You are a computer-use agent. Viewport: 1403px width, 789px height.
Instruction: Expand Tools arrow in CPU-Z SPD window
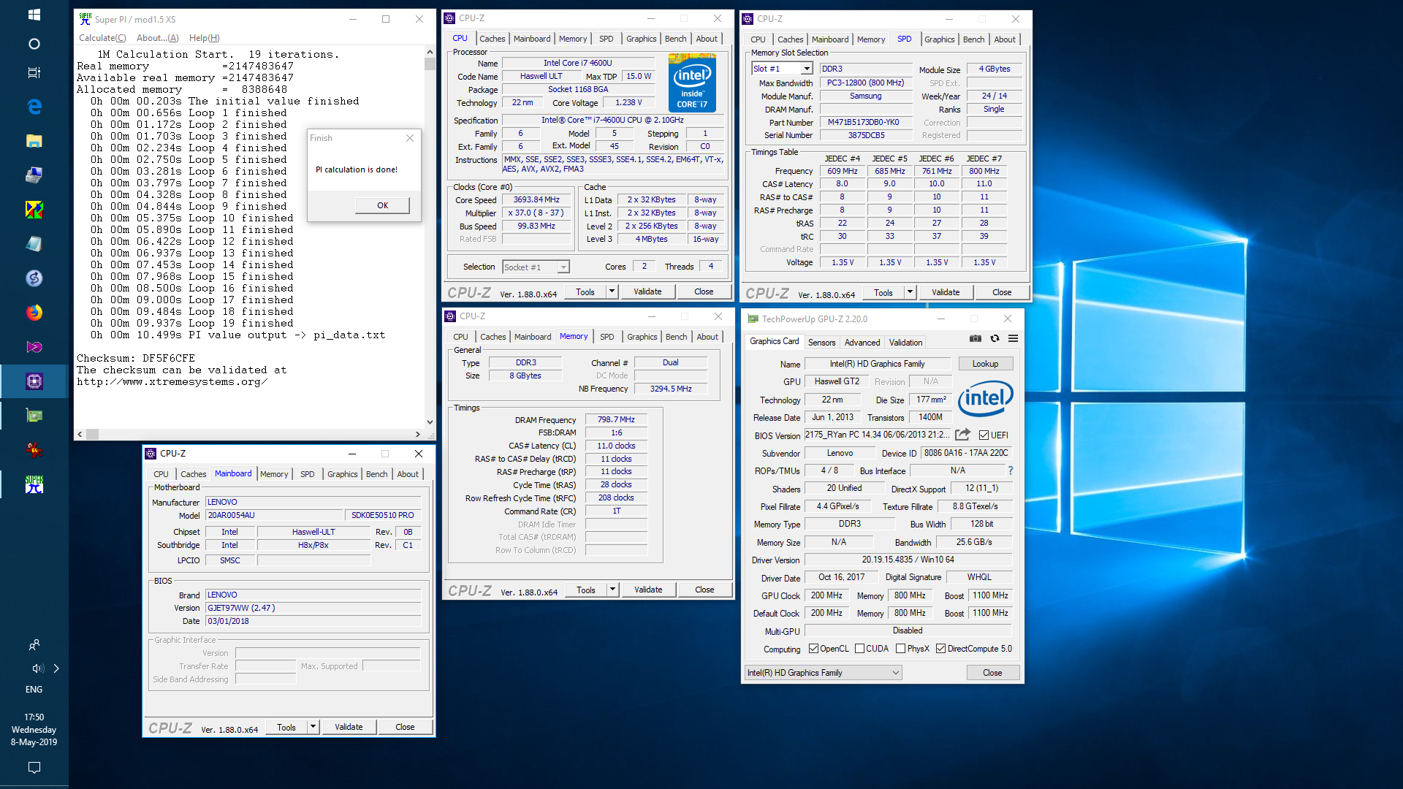point(910,292)
